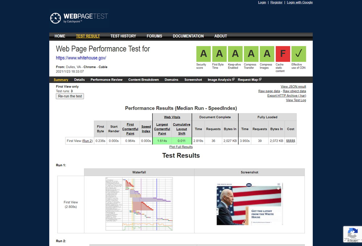Click the 2.819s Document Complete time
The height and width of the screenshot is (246, 362).
pyautogui.click(x=198, y=141)
